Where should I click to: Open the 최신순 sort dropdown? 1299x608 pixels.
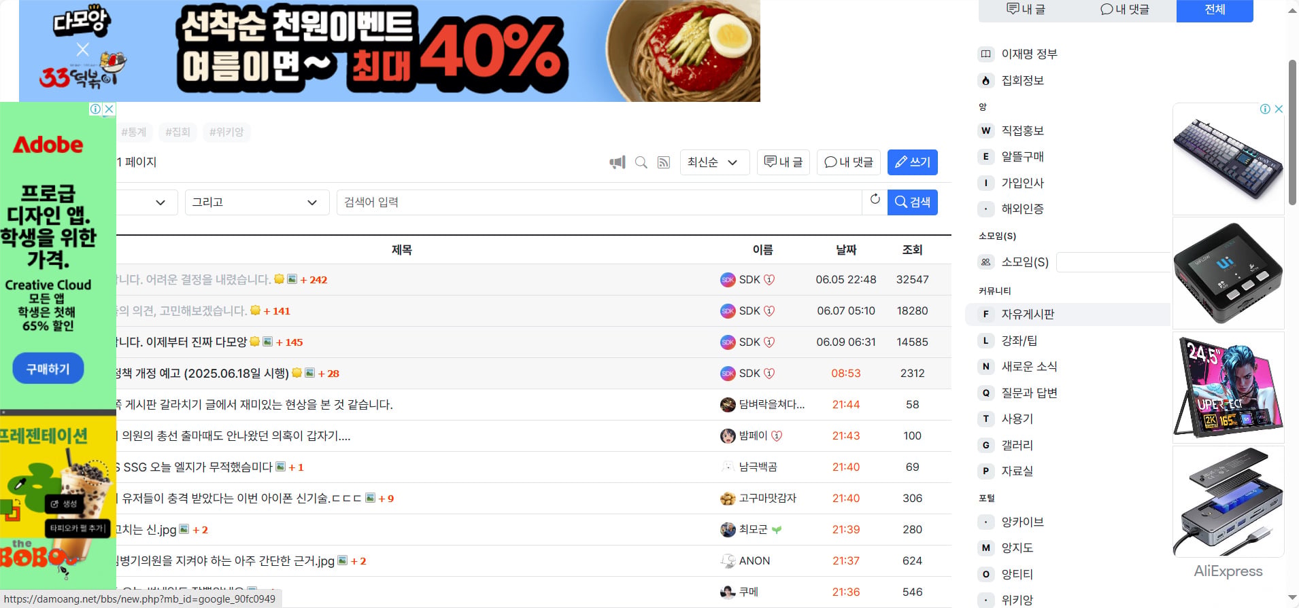715,162
